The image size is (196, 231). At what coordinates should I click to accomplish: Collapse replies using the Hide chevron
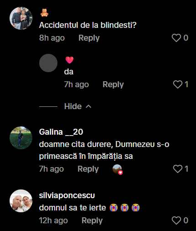tap(88, 106)
